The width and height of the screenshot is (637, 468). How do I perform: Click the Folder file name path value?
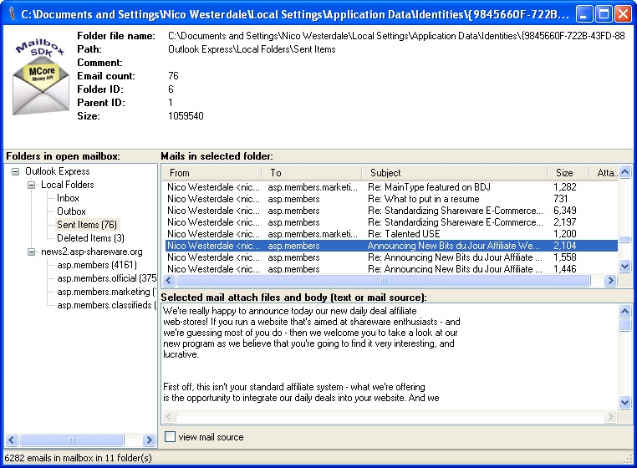[396, 36]
